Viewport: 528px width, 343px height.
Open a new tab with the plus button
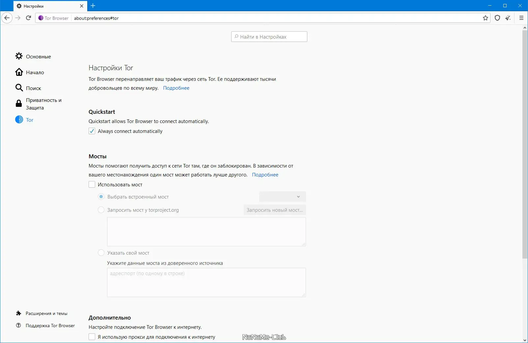tap(93, 6)
